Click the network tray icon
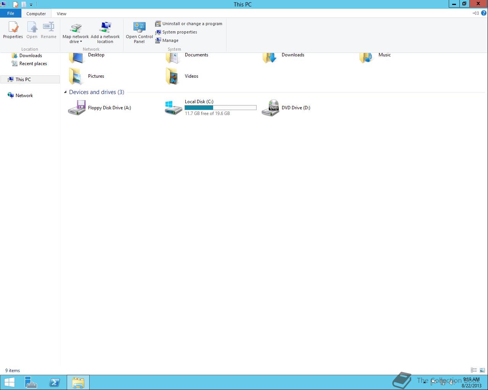This screenshot has height=390, width=488. pyautogui.click(x=443, y=382)
